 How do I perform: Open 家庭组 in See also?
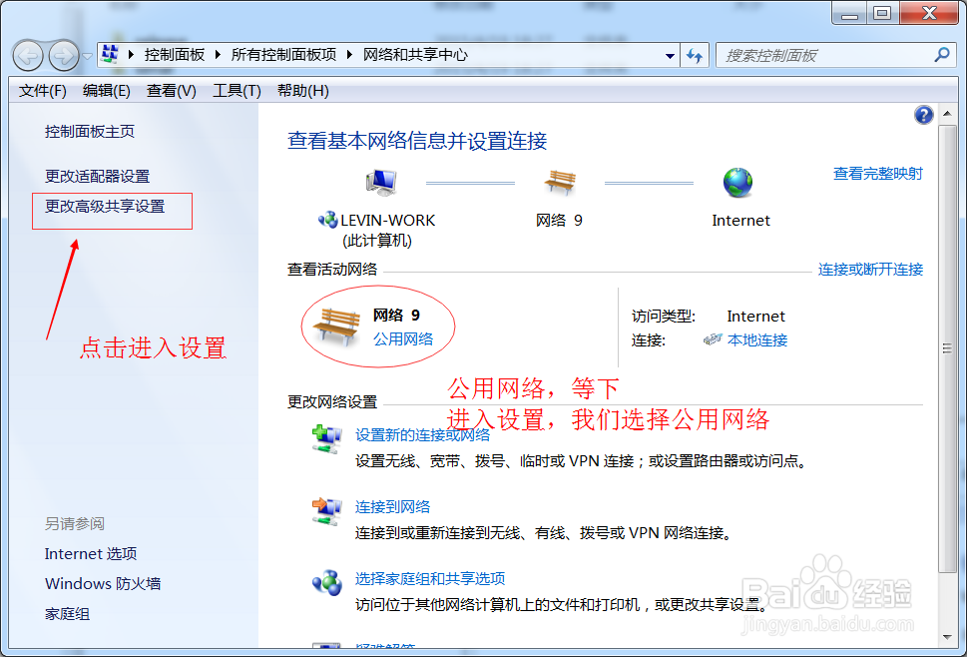tap(67, 614)
